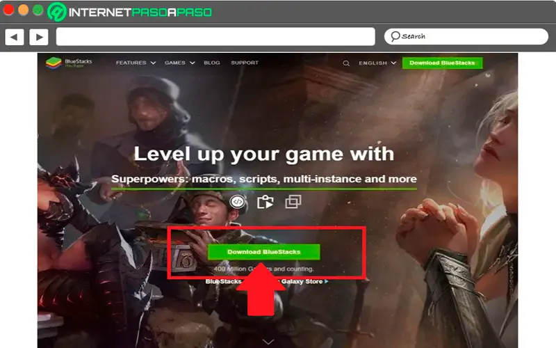Click the scripts code icon
This screenshot has height=348, width=556.
[237, 202]
